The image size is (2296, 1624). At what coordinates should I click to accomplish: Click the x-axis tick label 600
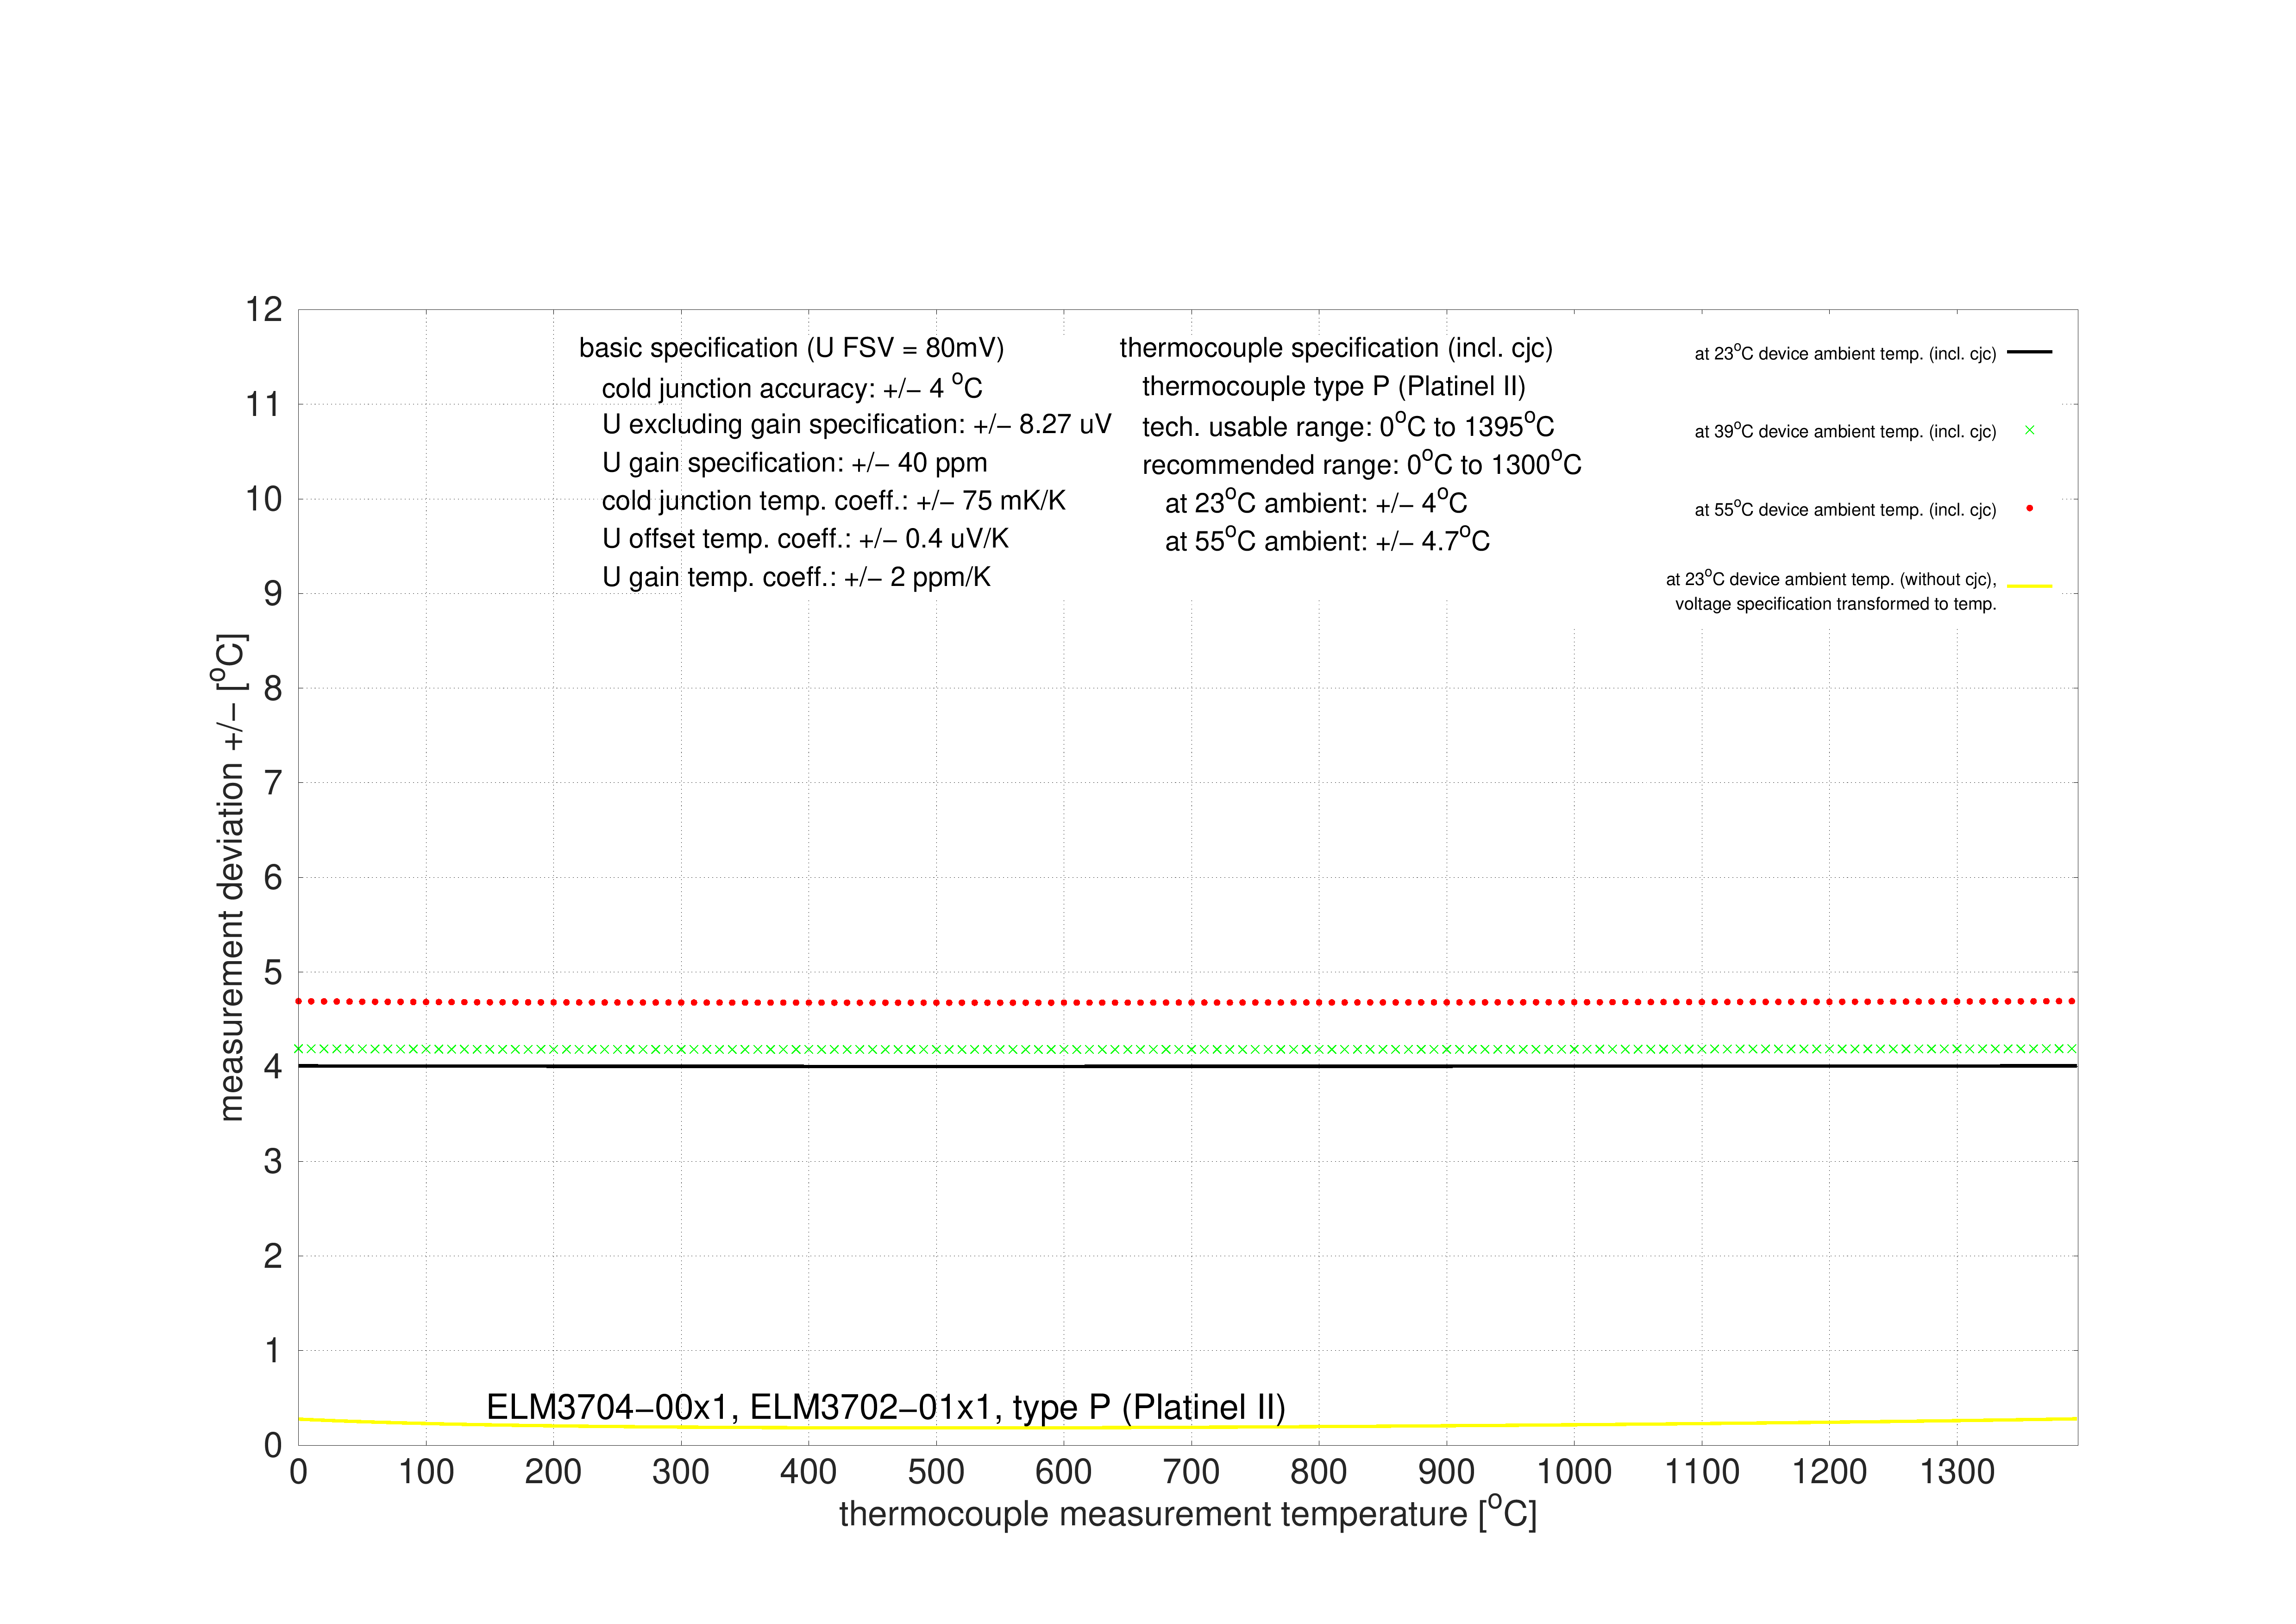pyautogui.click(x=1064, y=1472)
